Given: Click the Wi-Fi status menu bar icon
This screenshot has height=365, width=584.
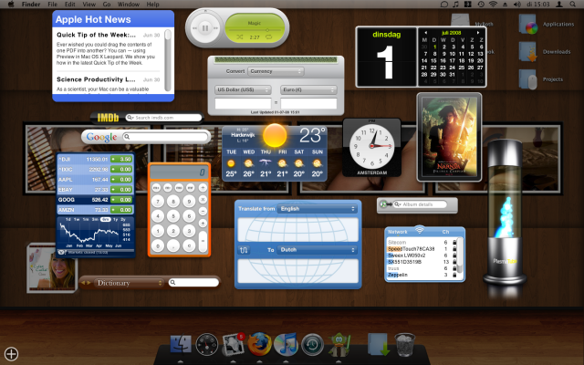Looking at the screenshot, I should [x=493, y=4].
